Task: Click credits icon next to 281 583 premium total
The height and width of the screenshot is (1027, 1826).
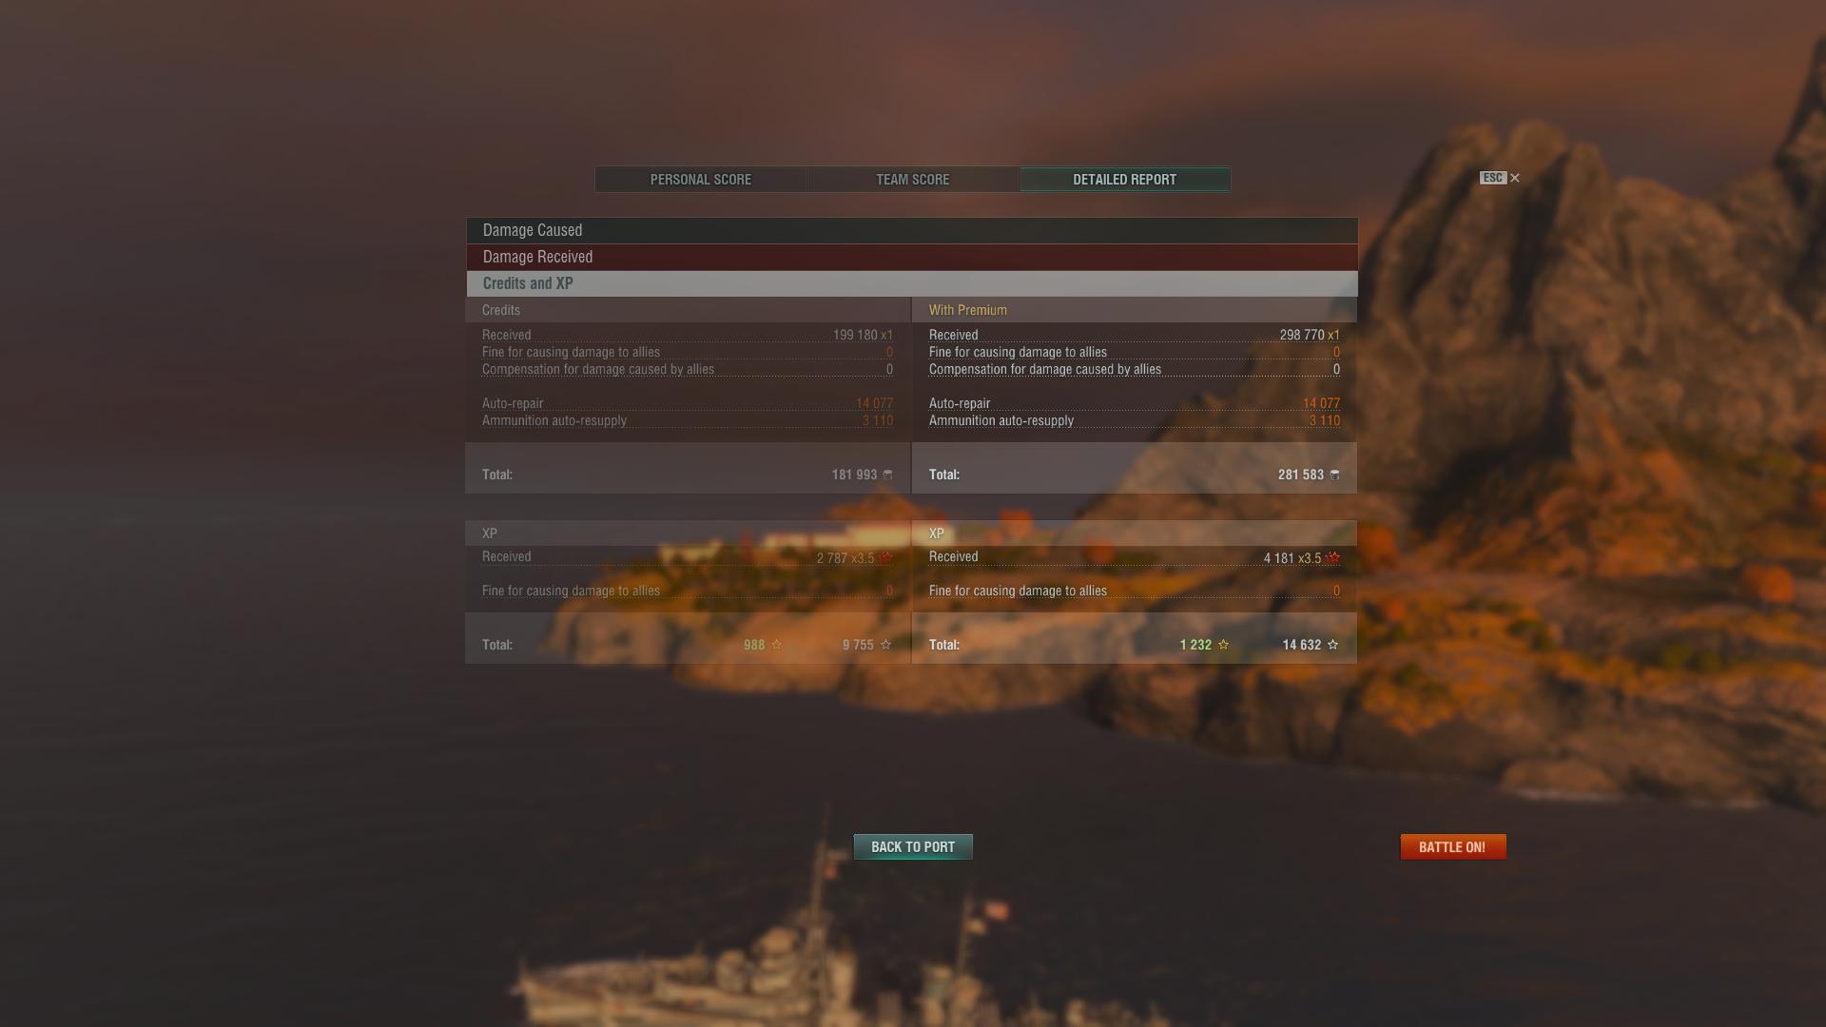Action: 1334,475
